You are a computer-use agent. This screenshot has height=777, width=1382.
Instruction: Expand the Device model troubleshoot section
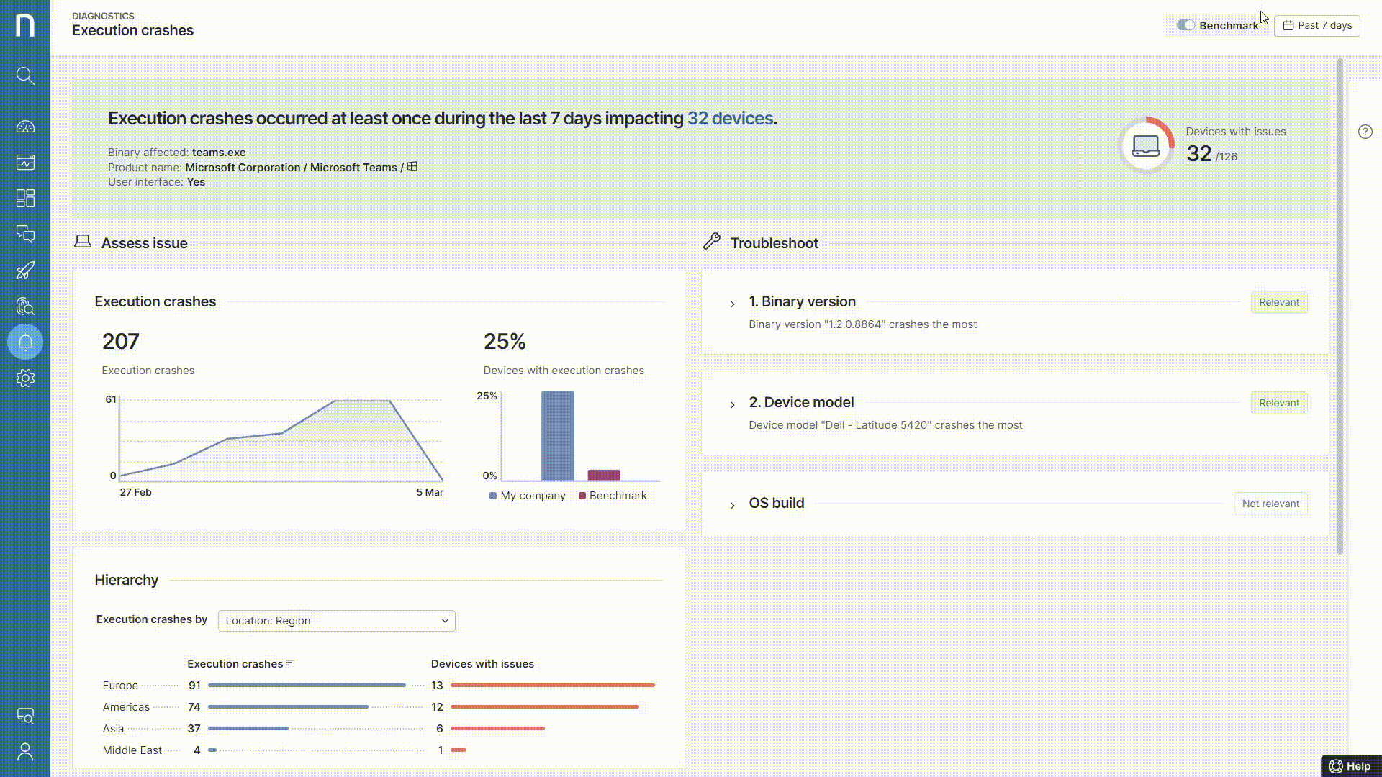click(733, 405)
